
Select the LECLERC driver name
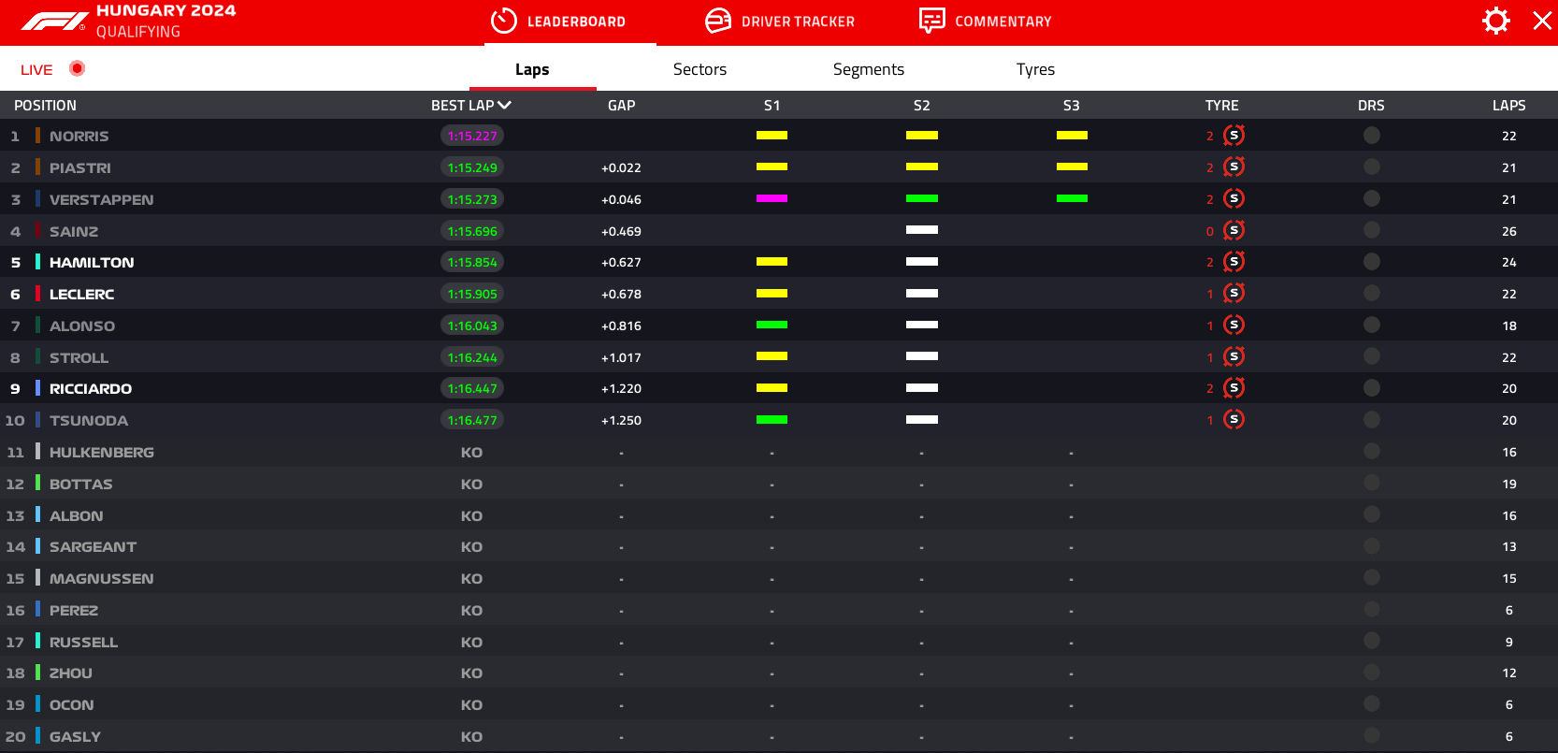(x=82, y=295)
